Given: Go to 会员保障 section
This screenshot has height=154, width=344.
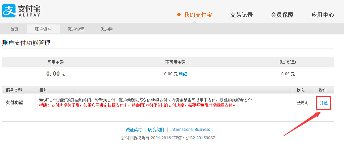Looking at the screenshot, I should pyautogui.click(x=282, y=15).
